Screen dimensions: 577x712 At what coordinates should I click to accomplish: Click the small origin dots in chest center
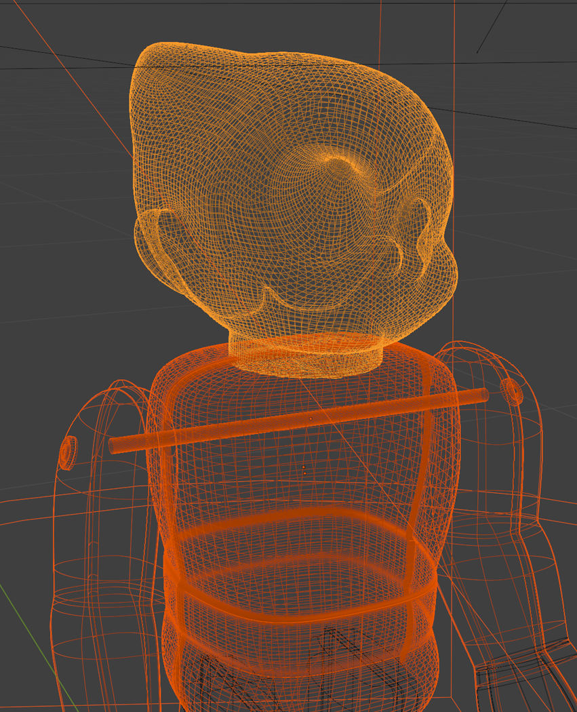(304, 469)
